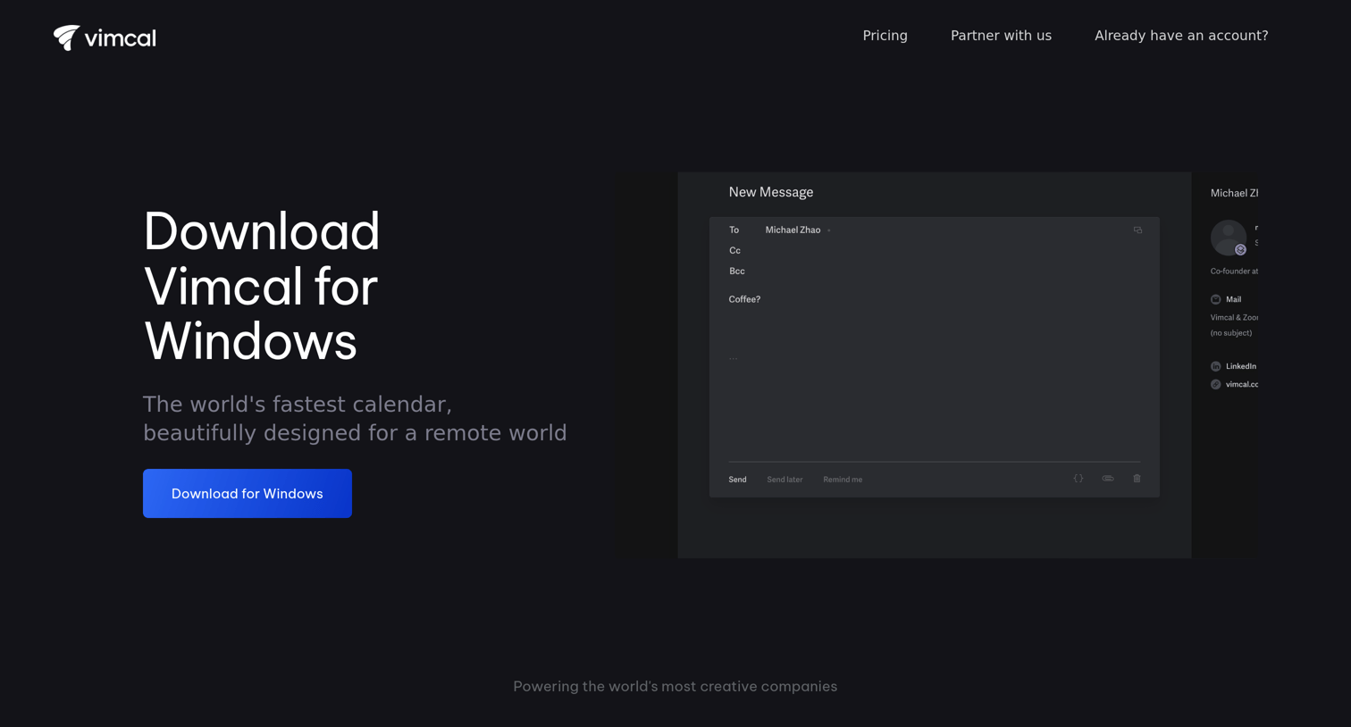Click the link icon beside vimcal.co
This screenshot has height=727, width=1351.
1215,384
